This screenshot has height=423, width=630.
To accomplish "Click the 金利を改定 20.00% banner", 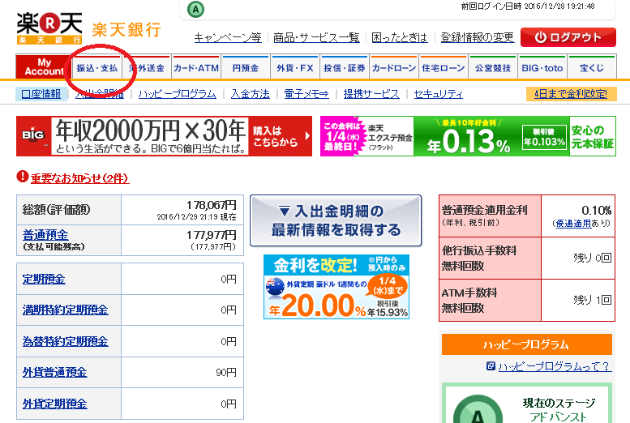I will 336,287.
